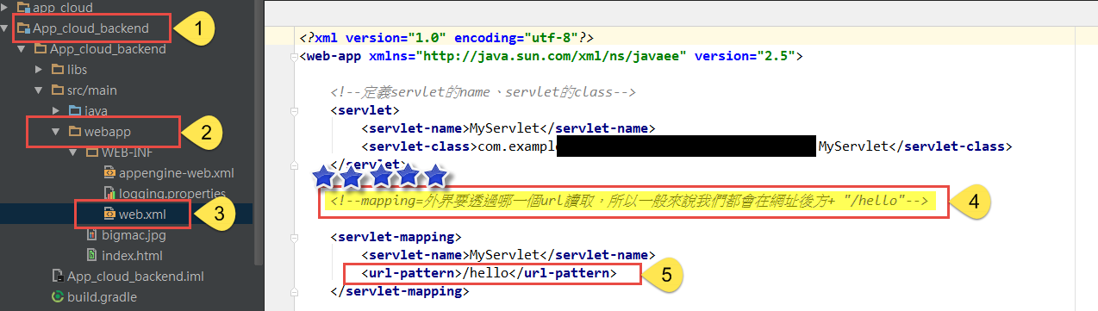Viewport: 1098px width, 311px height.
Task: Expand the java folder arrow
Action: (56, 110)
